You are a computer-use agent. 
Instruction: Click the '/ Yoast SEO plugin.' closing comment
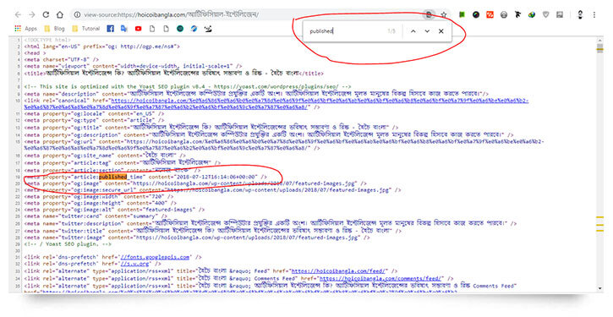(x=68, y=244)
